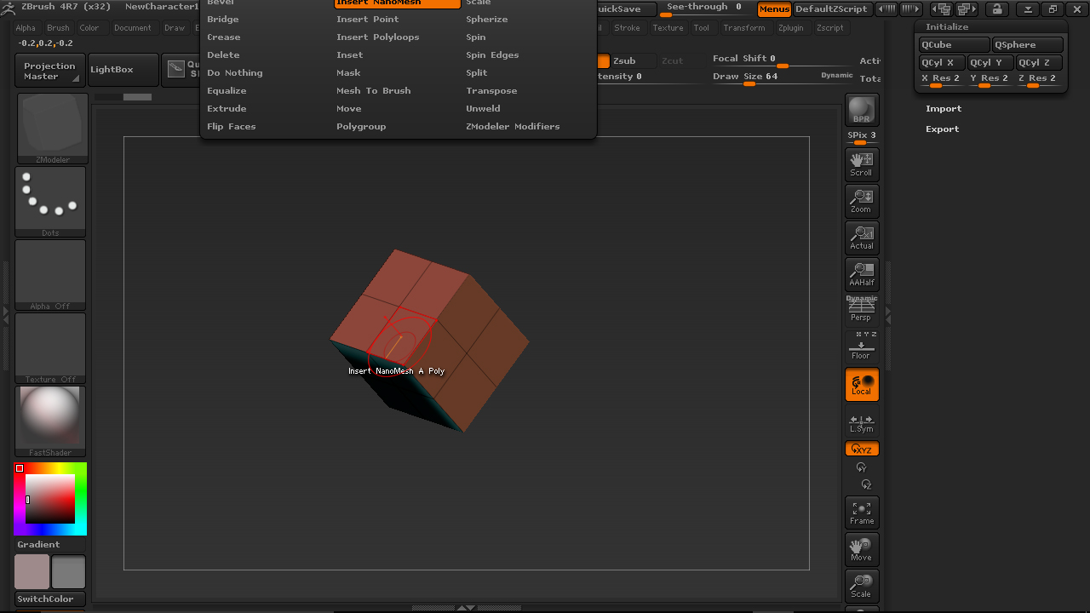This screenshot has height=613, width=1090.
Task: Open ZModeler Modifiers entry
Action: point(513,127)
